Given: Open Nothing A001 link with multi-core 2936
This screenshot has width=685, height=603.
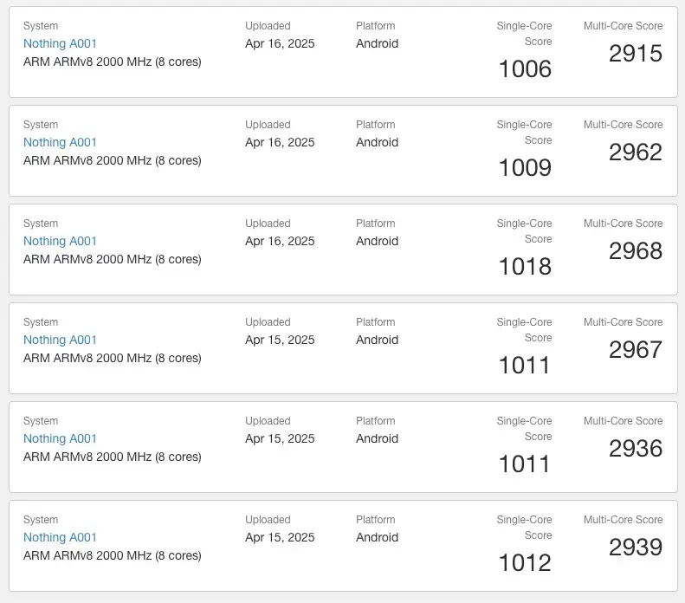Looking at the screenshot, I should pos(60,438).
